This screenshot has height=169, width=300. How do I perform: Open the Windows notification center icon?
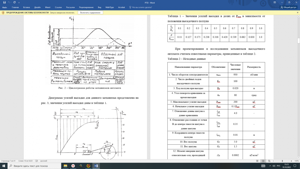pos(295,166)
